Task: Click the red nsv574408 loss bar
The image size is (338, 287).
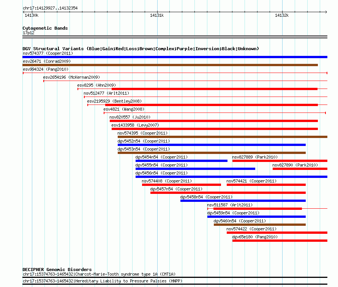Action: coord(182,185)
